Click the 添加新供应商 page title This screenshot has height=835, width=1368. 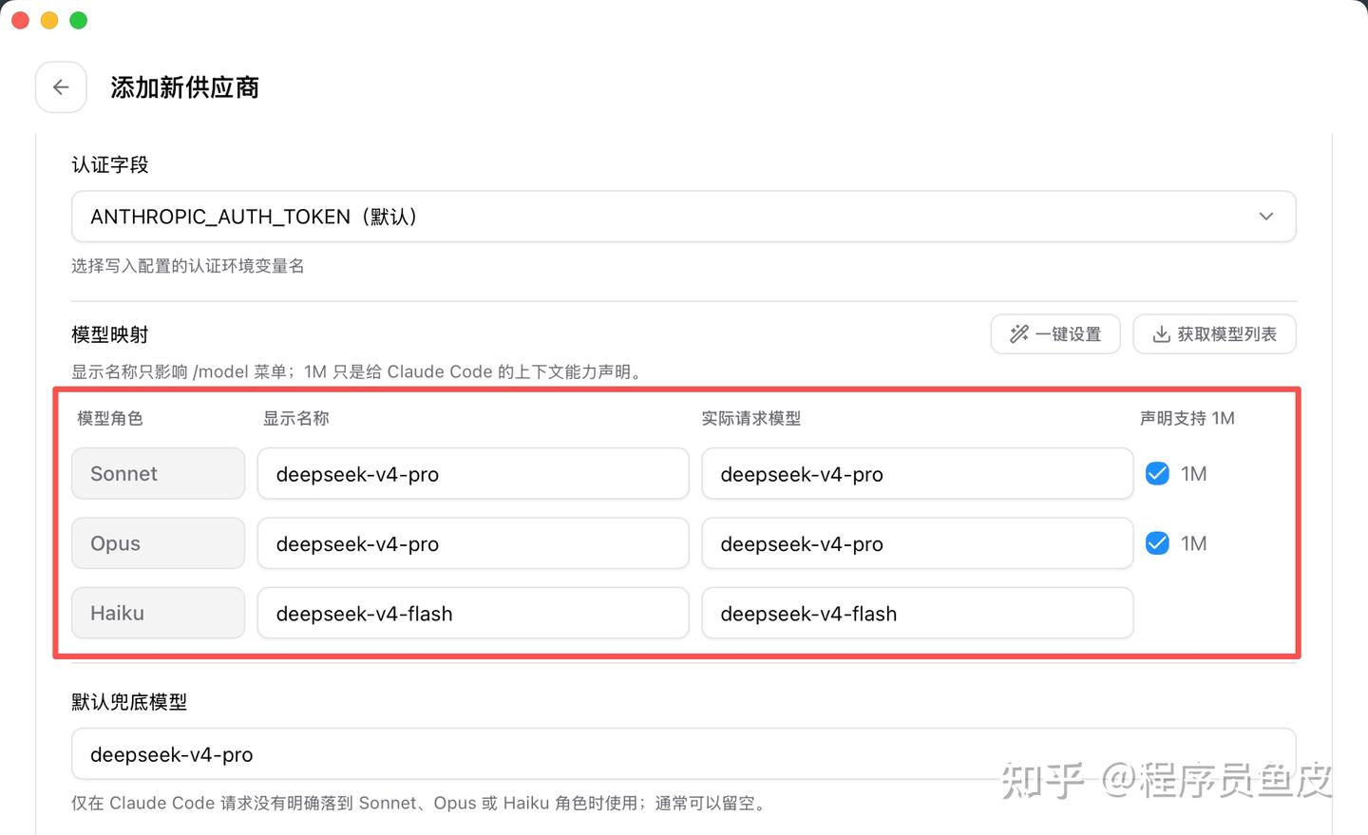click(x=184, y=87)
